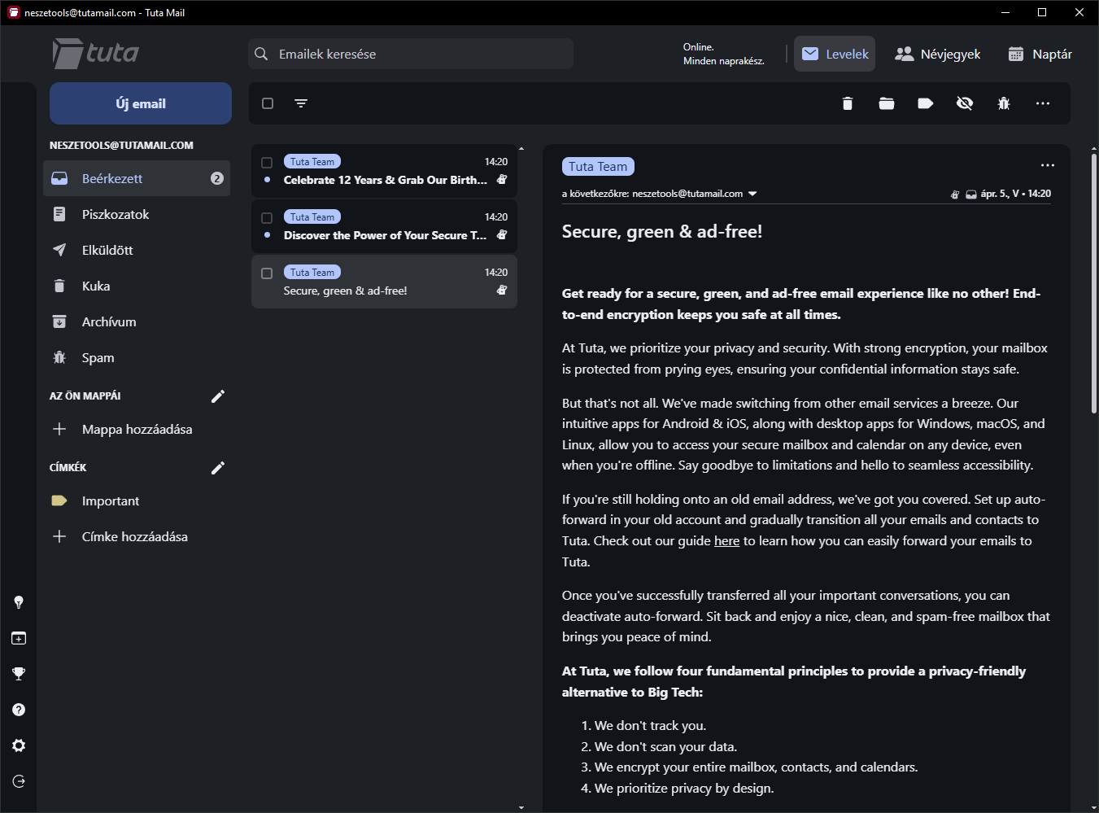Switch to the Névjegyek tab
1099x813 pixels.
pyautogui.click(x=938, y=55)
